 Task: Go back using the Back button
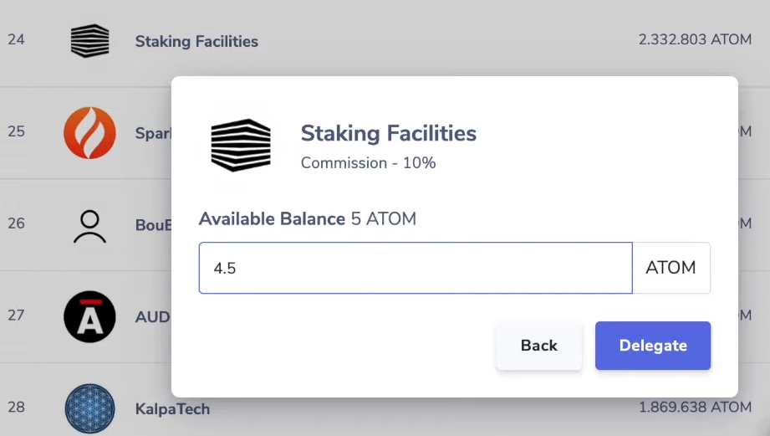coord(538,346)
